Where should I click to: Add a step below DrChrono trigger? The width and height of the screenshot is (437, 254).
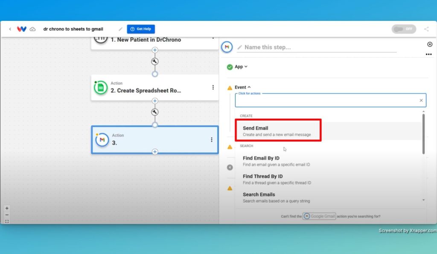[x=155, y=50]
